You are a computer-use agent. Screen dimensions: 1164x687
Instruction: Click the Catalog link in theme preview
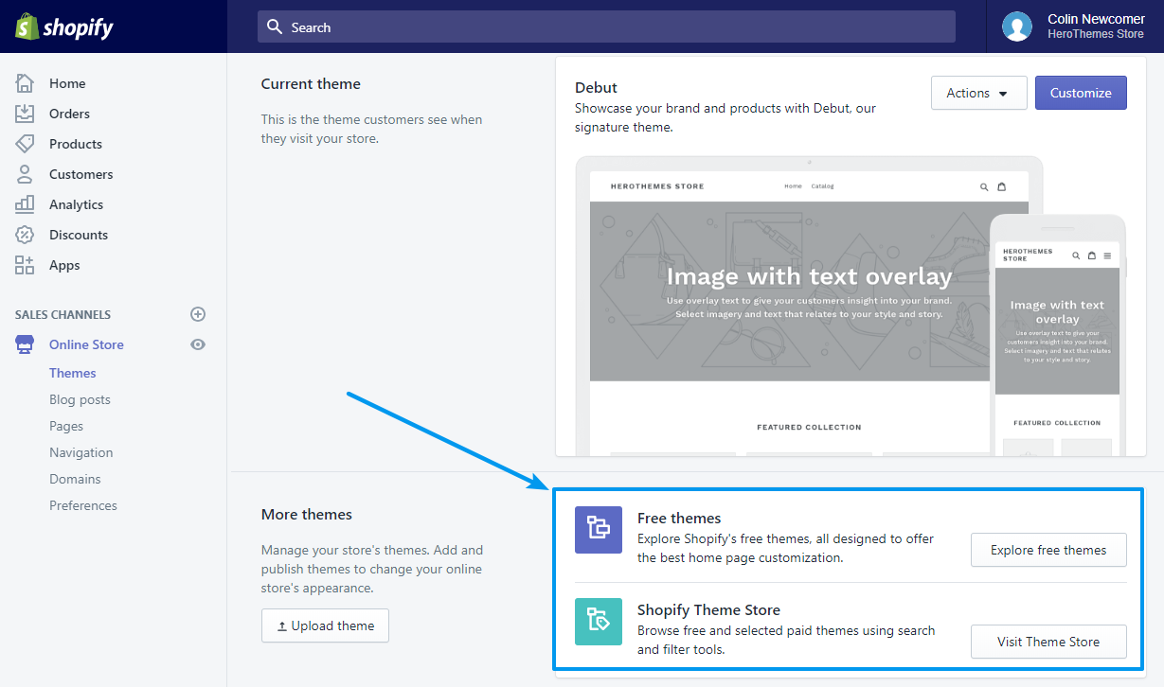pyautogui.click(x=822, y=186)
